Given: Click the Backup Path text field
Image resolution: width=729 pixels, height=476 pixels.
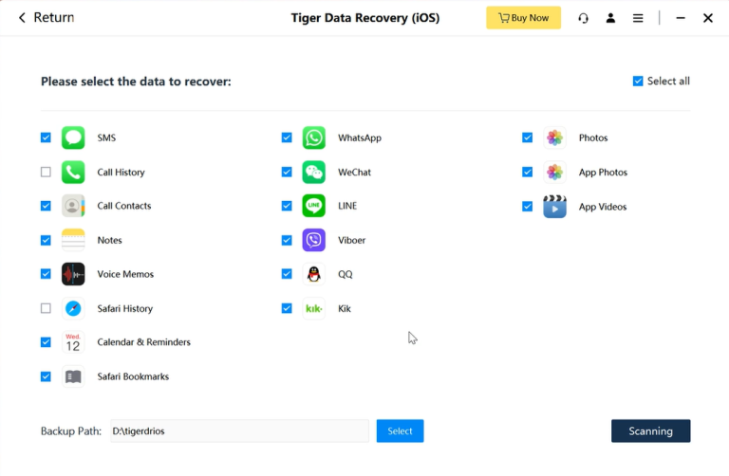Looking at the screenshot, I should click(239, 431).
